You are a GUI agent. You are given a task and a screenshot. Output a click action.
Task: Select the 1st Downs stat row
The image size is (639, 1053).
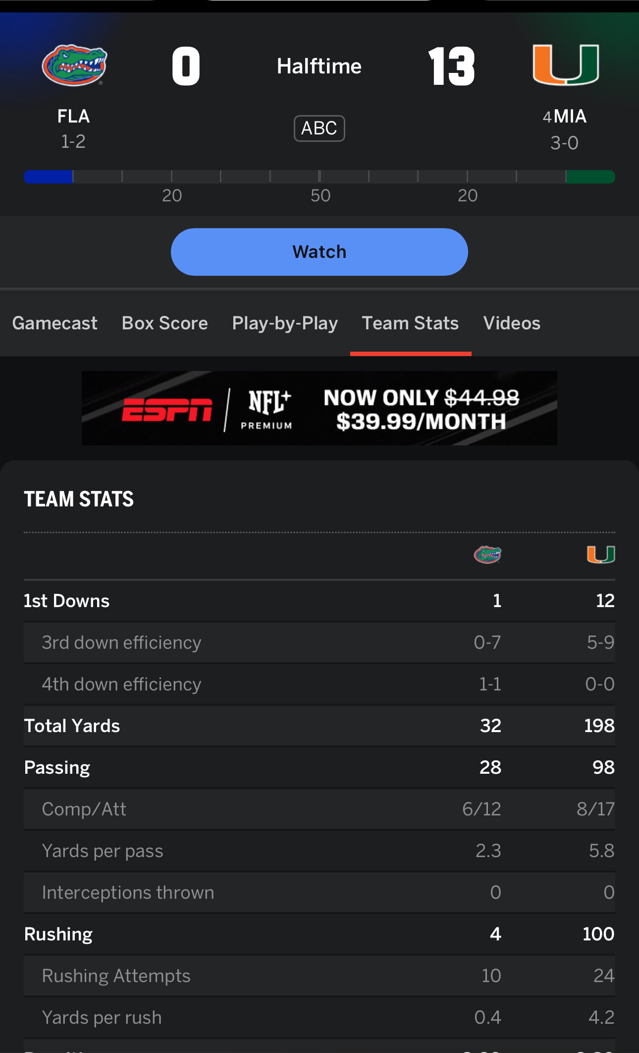(319, 601)
